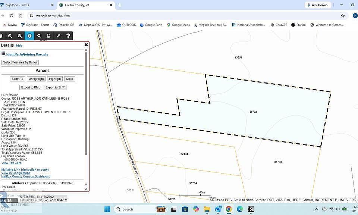Open File Explorer from the taskbar

click(x=207, y=209)
